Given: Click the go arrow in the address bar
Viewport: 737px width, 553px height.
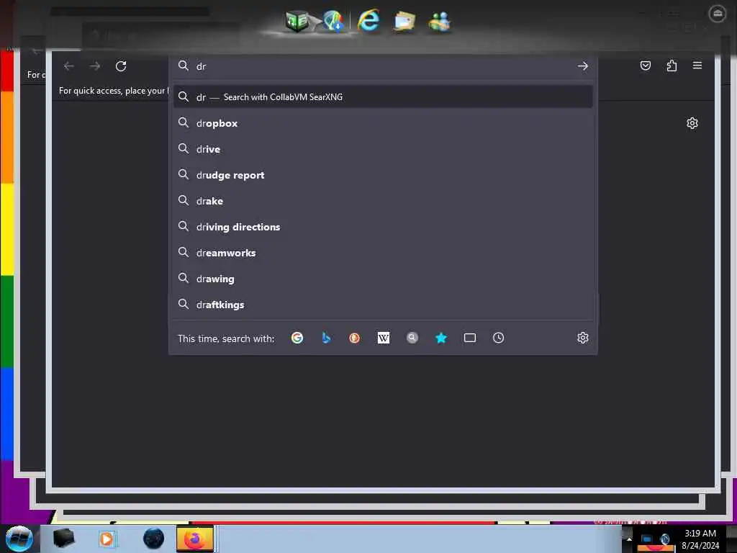Looking at the screenshot, I should tap(582, 66).
